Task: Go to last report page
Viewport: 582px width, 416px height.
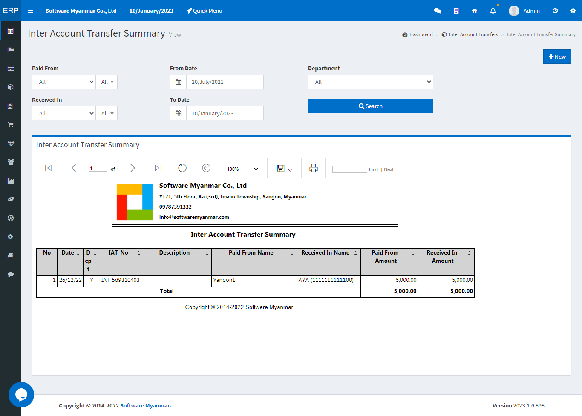Action: point(158,168)
